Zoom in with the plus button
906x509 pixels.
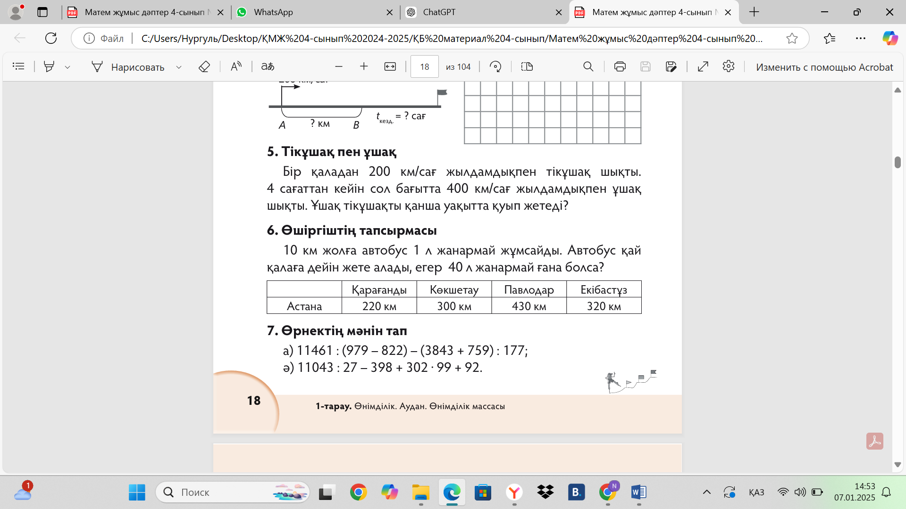[x=363, y=66]
